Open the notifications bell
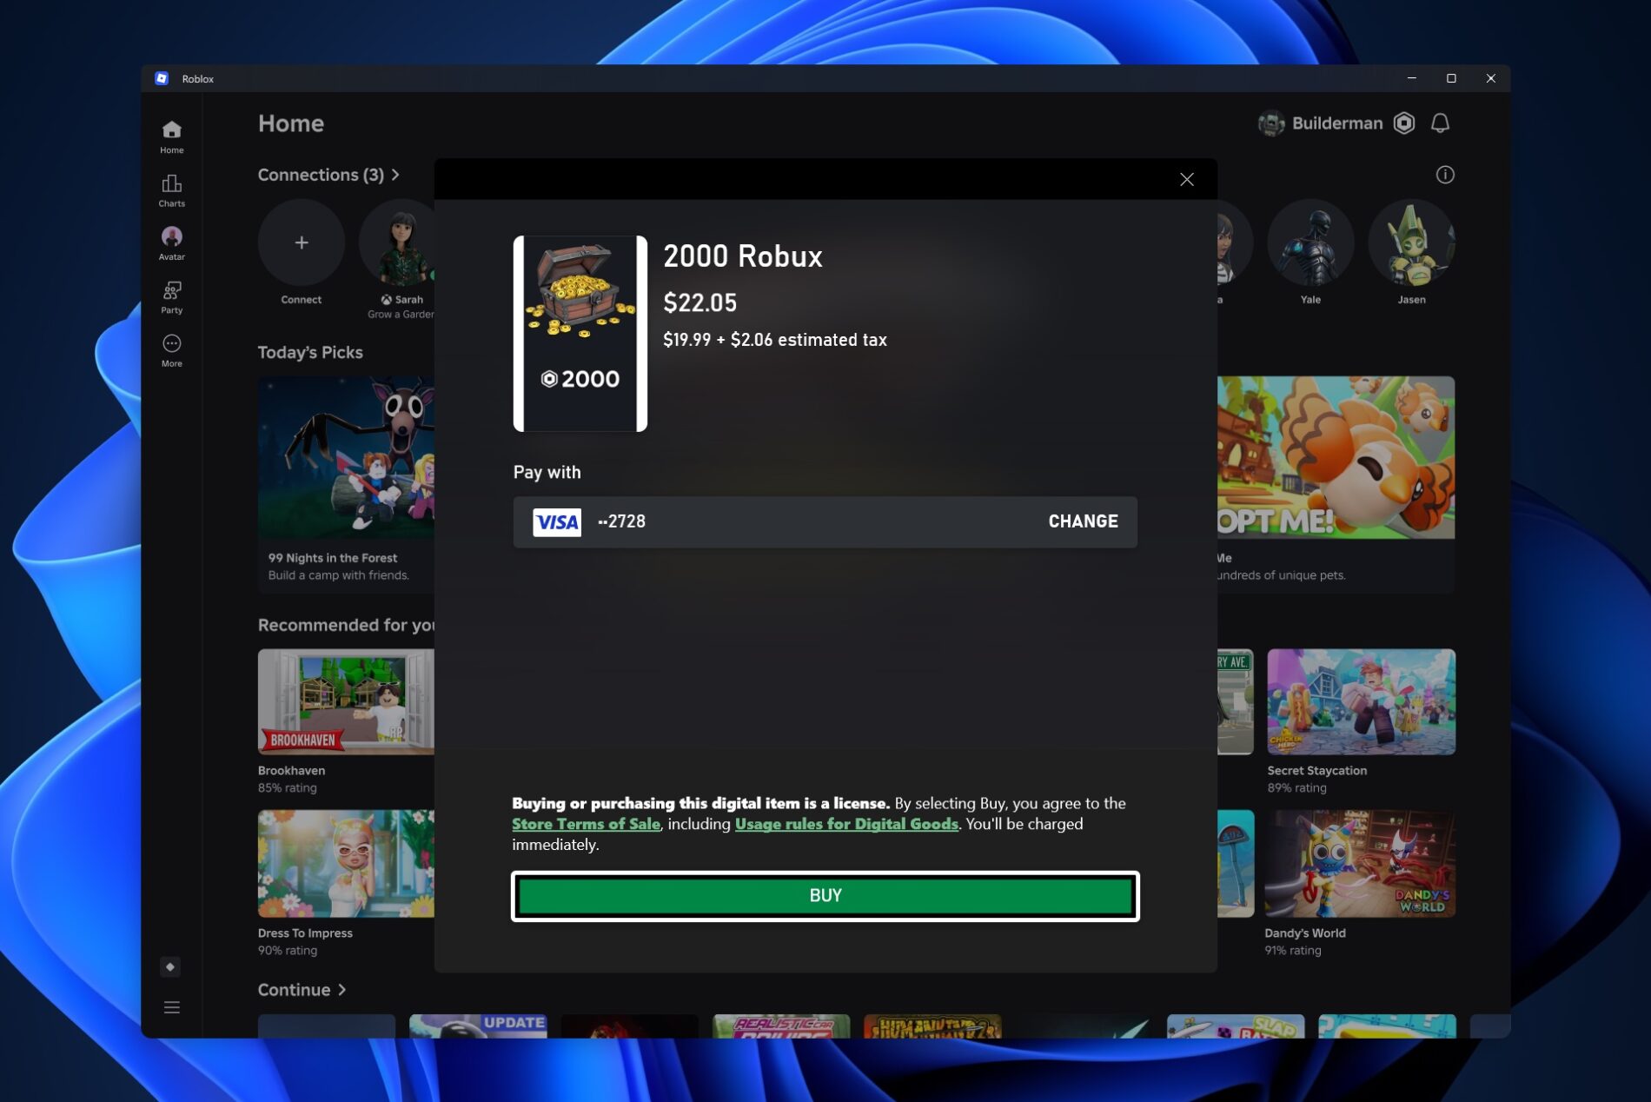 pyautogui.click(x=1440, y=123)
